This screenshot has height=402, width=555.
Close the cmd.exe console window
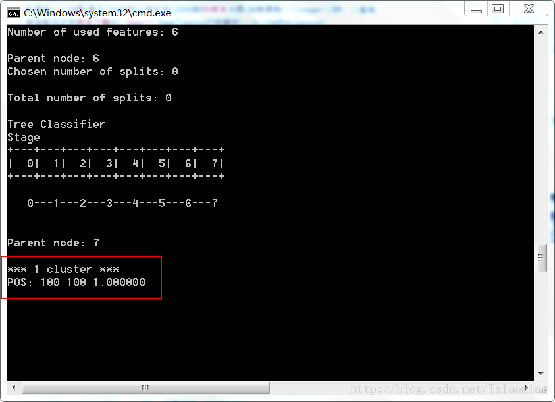pyautogui.click(x=529, y=9)
